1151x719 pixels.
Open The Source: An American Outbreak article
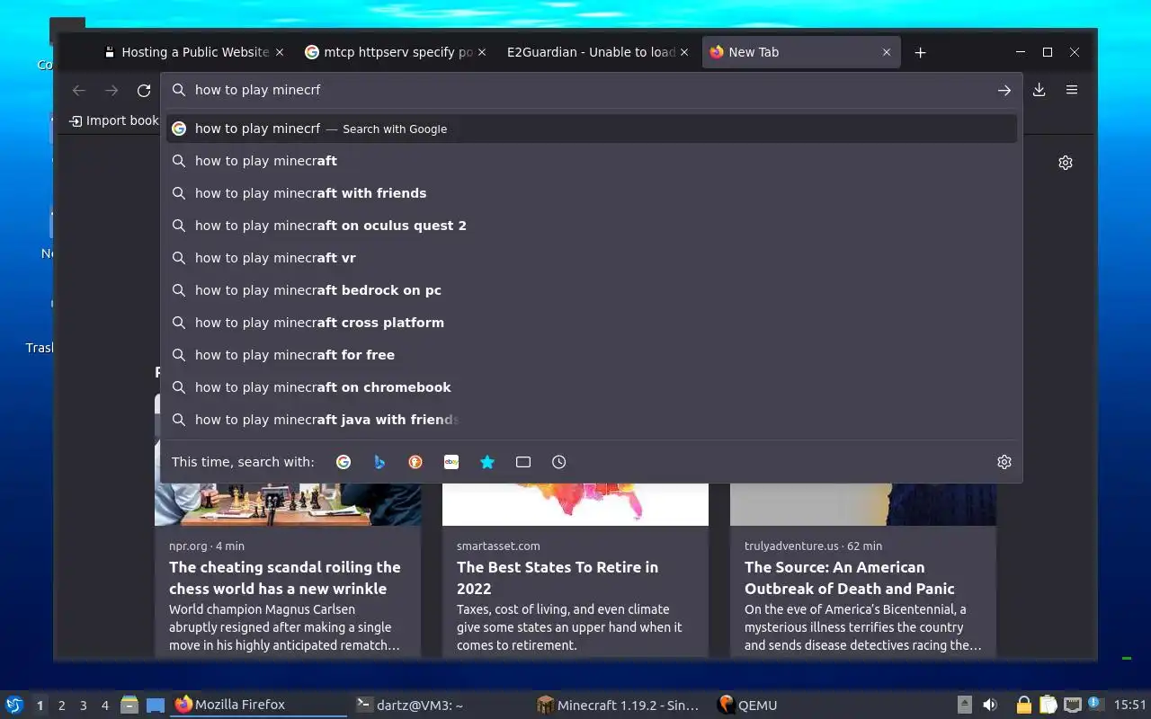point(850,578)
